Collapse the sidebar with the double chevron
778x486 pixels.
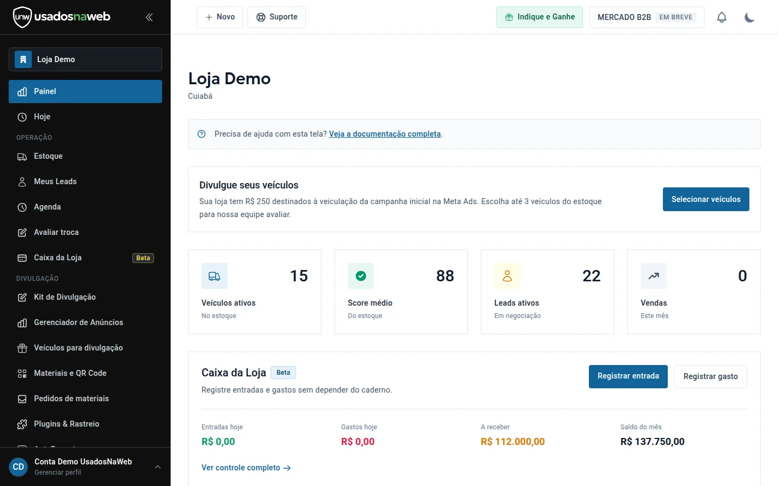(x=149, y=17)
